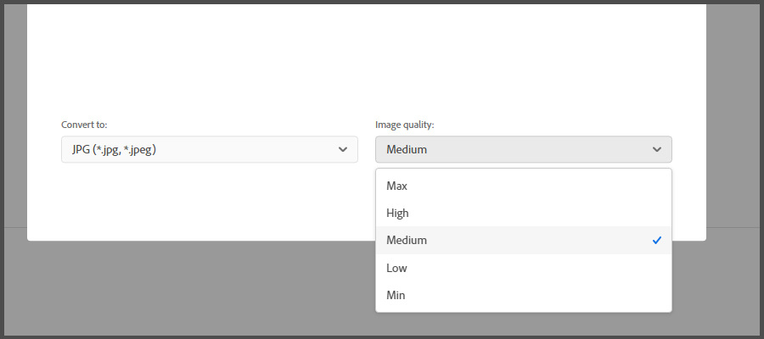Click the 'Image quality:' label
Viewport: 764px width, 339px height.
coord(404,125)
